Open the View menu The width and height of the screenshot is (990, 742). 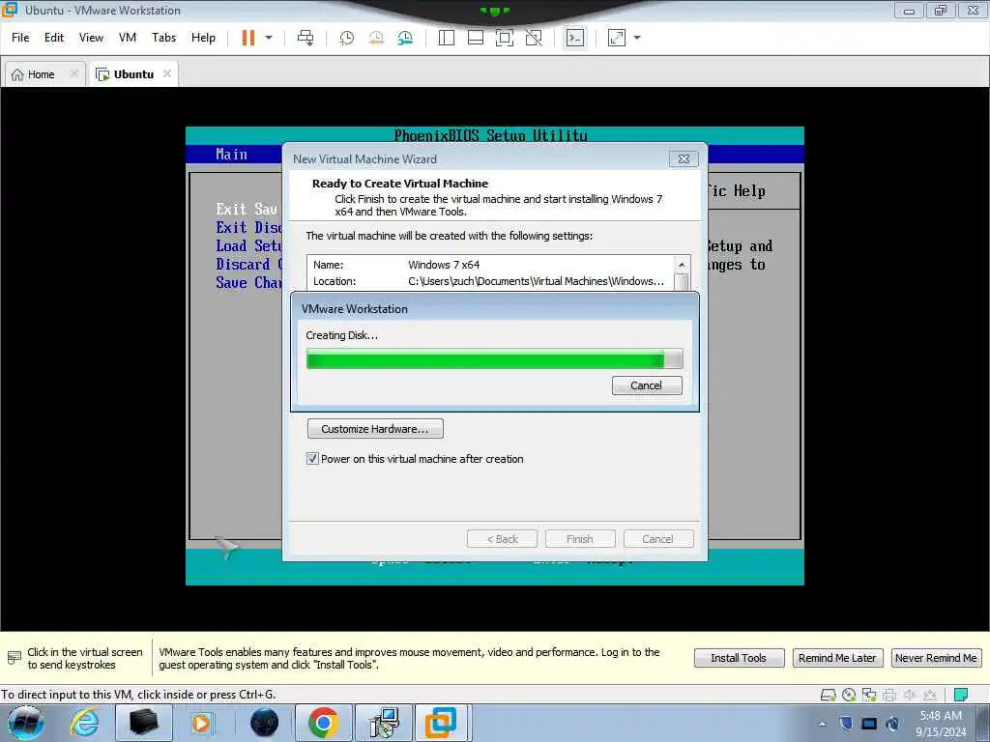pos(91,38)
